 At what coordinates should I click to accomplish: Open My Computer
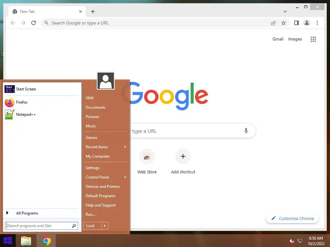click(x=106, y=156)
